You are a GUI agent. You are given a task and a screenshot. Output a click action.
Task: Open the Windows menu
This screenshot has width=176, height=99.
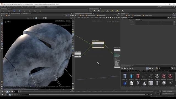(18, 7)
